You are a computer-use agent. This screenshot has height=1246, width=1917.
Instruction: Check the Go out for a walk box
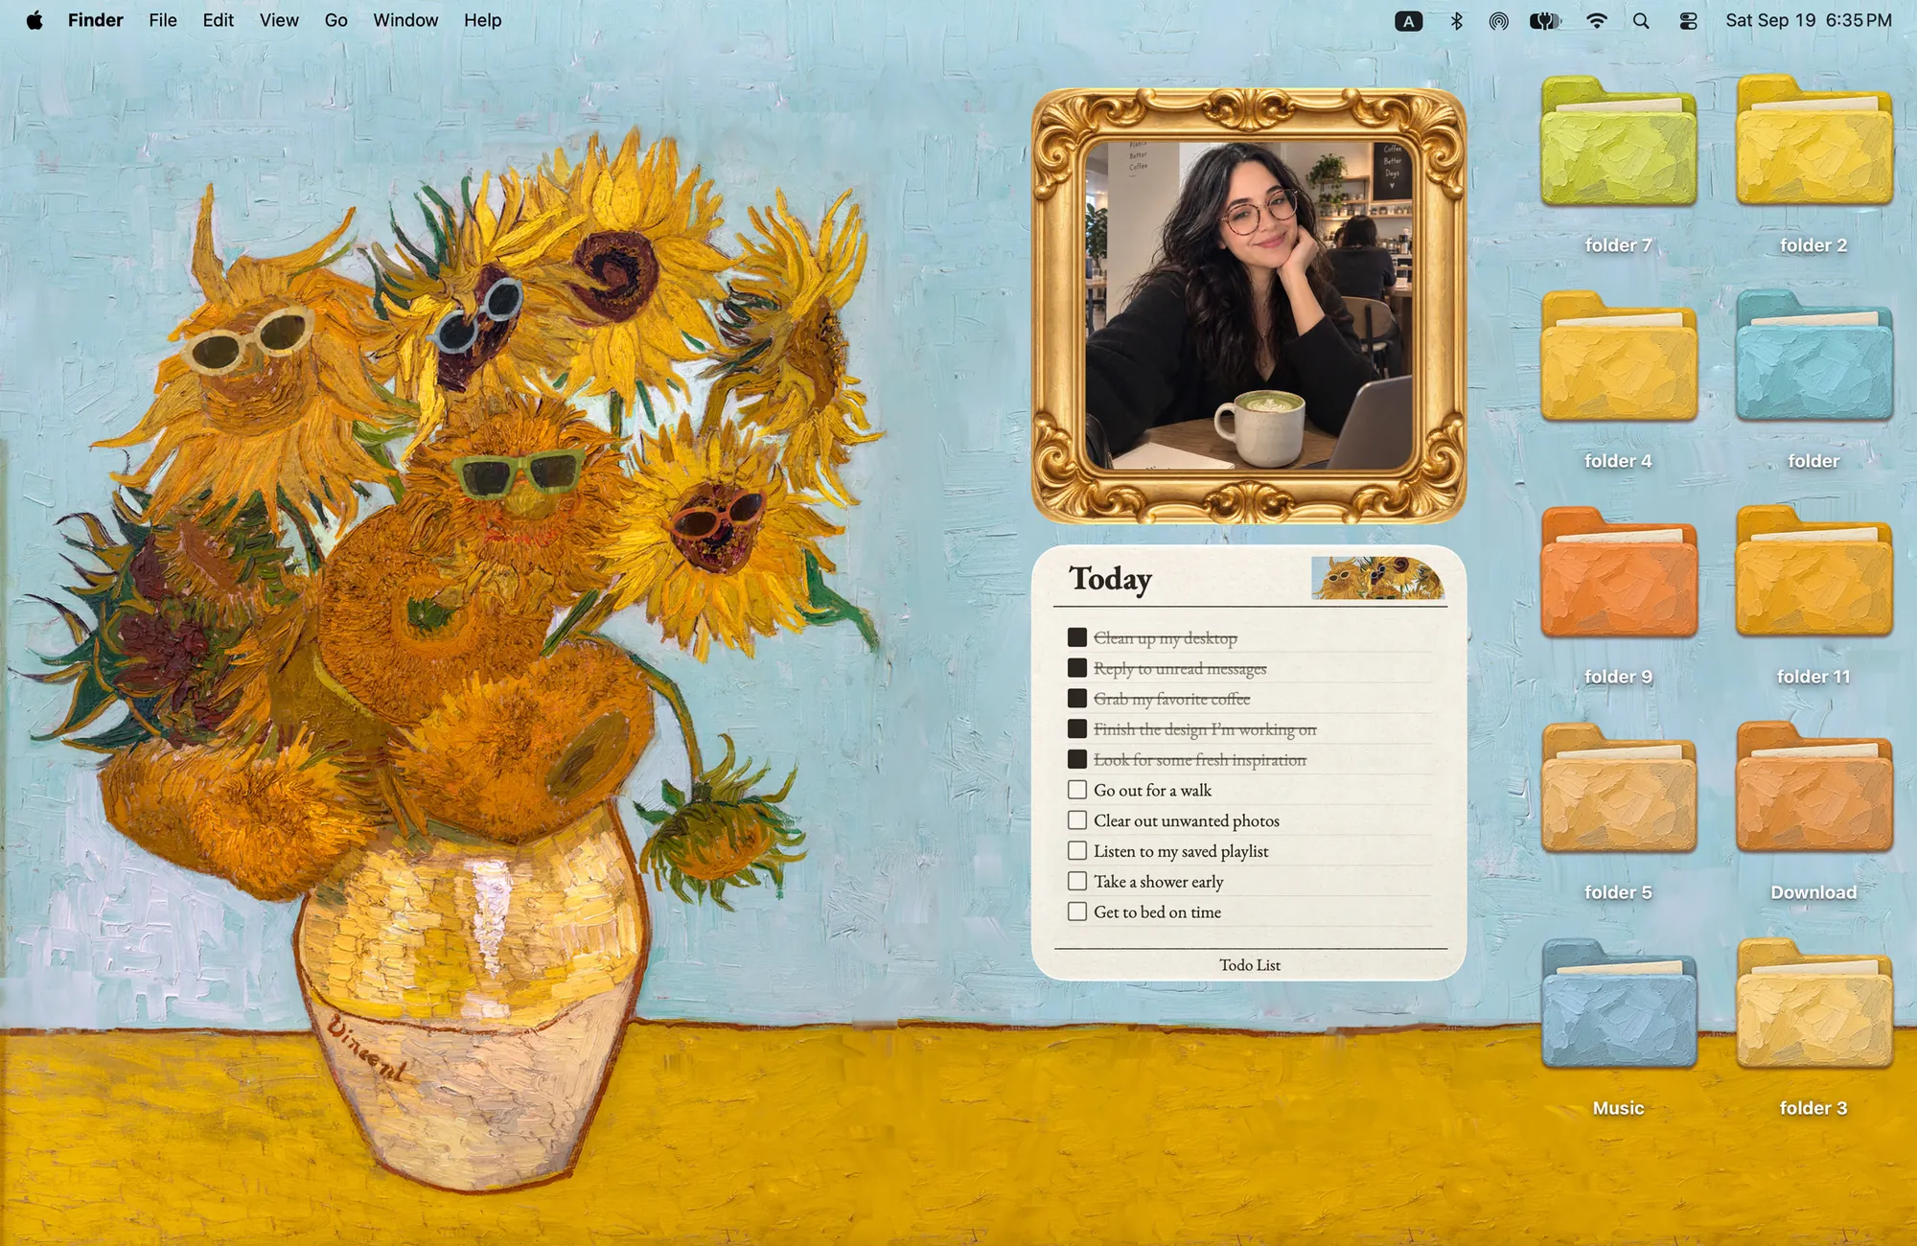pyautogui.click(x=1077, y=790)
